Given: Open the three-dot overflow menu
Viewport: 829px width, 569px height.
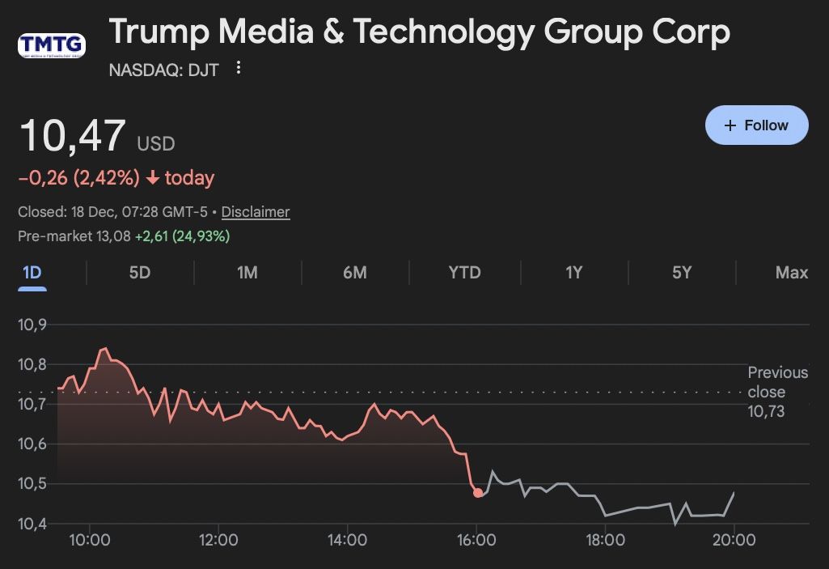Looking at the screenshot, I should click(238, 69).
